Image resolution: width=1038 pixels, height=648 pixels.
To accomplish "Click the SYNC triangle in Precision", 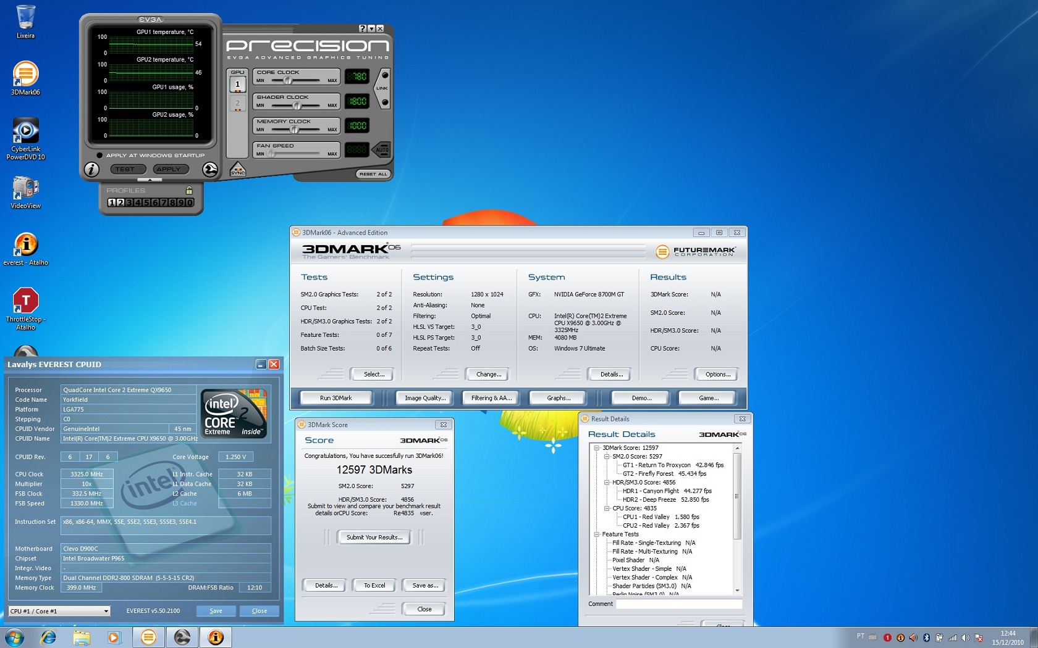I will click(x=238, y=169).
